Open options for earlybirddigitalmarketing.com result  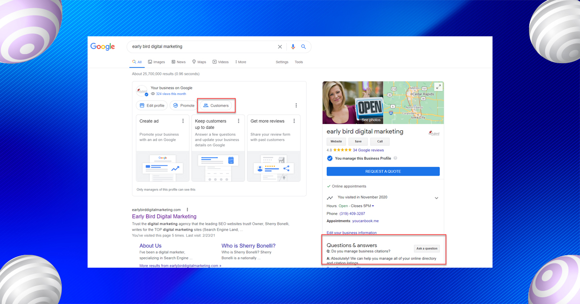pyautogui.click(x=188, y=210)
